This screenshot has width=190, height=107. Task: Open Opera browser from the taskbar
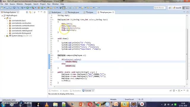90,104
